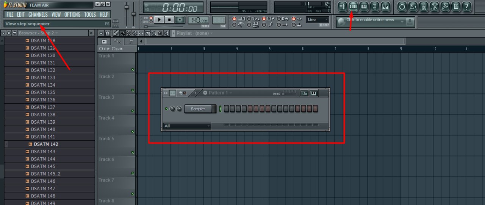Open the Playlist options down-arrow menu
Screen dimensions: 485x205
pos(101,33)
